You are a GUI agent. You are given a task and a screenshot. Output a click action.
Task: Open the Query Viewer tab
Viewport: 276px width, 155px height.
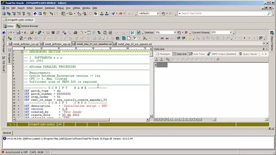(248, 54)
